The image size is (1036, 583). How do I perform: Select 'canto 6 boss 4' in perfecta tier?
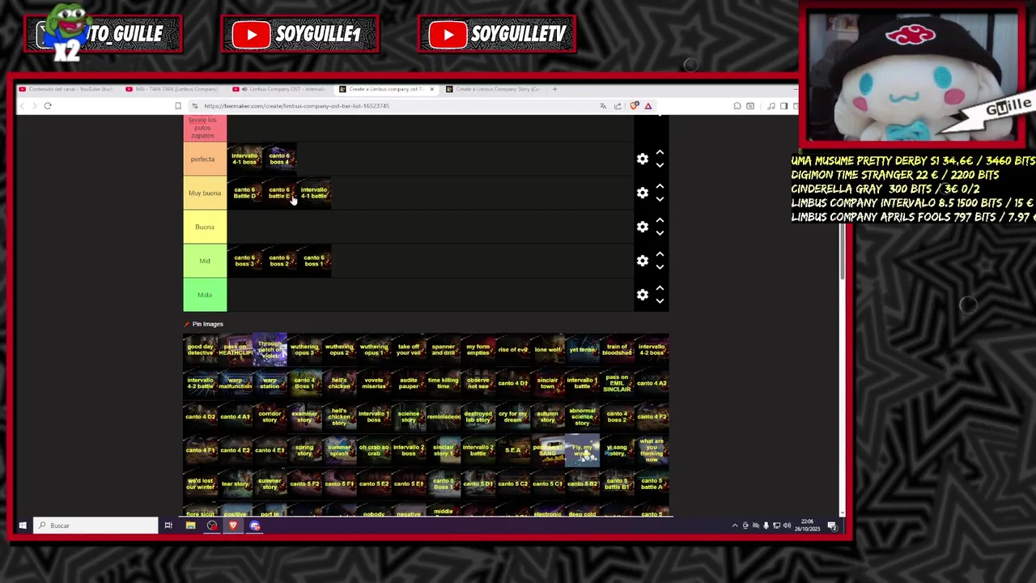(x=279, y=159)
